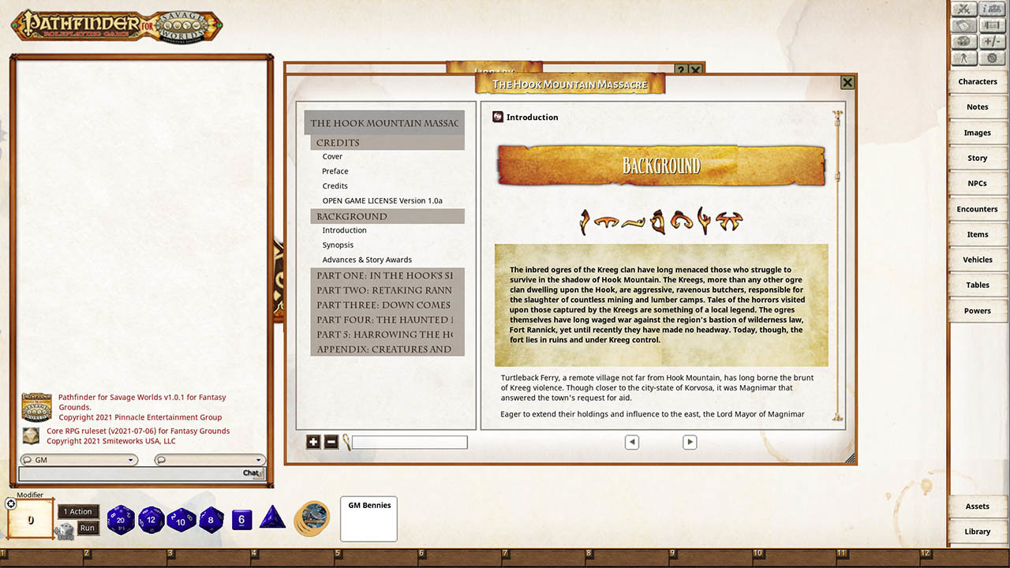This screenshot has width=1010, height=568.
Task: Click the next page arrow
Action: [690, 442]
